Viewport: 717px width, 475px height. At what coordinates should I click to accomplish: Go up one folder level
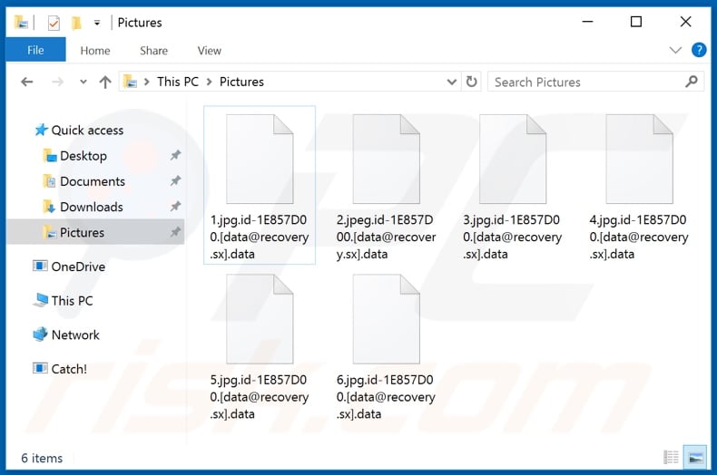[x=105, y=82]
